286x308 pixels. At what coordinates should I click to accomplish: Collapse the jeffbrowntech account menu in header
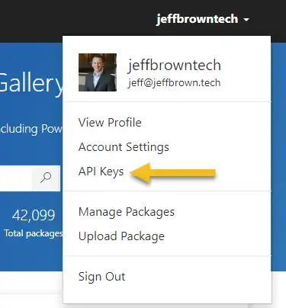[203, 19]
